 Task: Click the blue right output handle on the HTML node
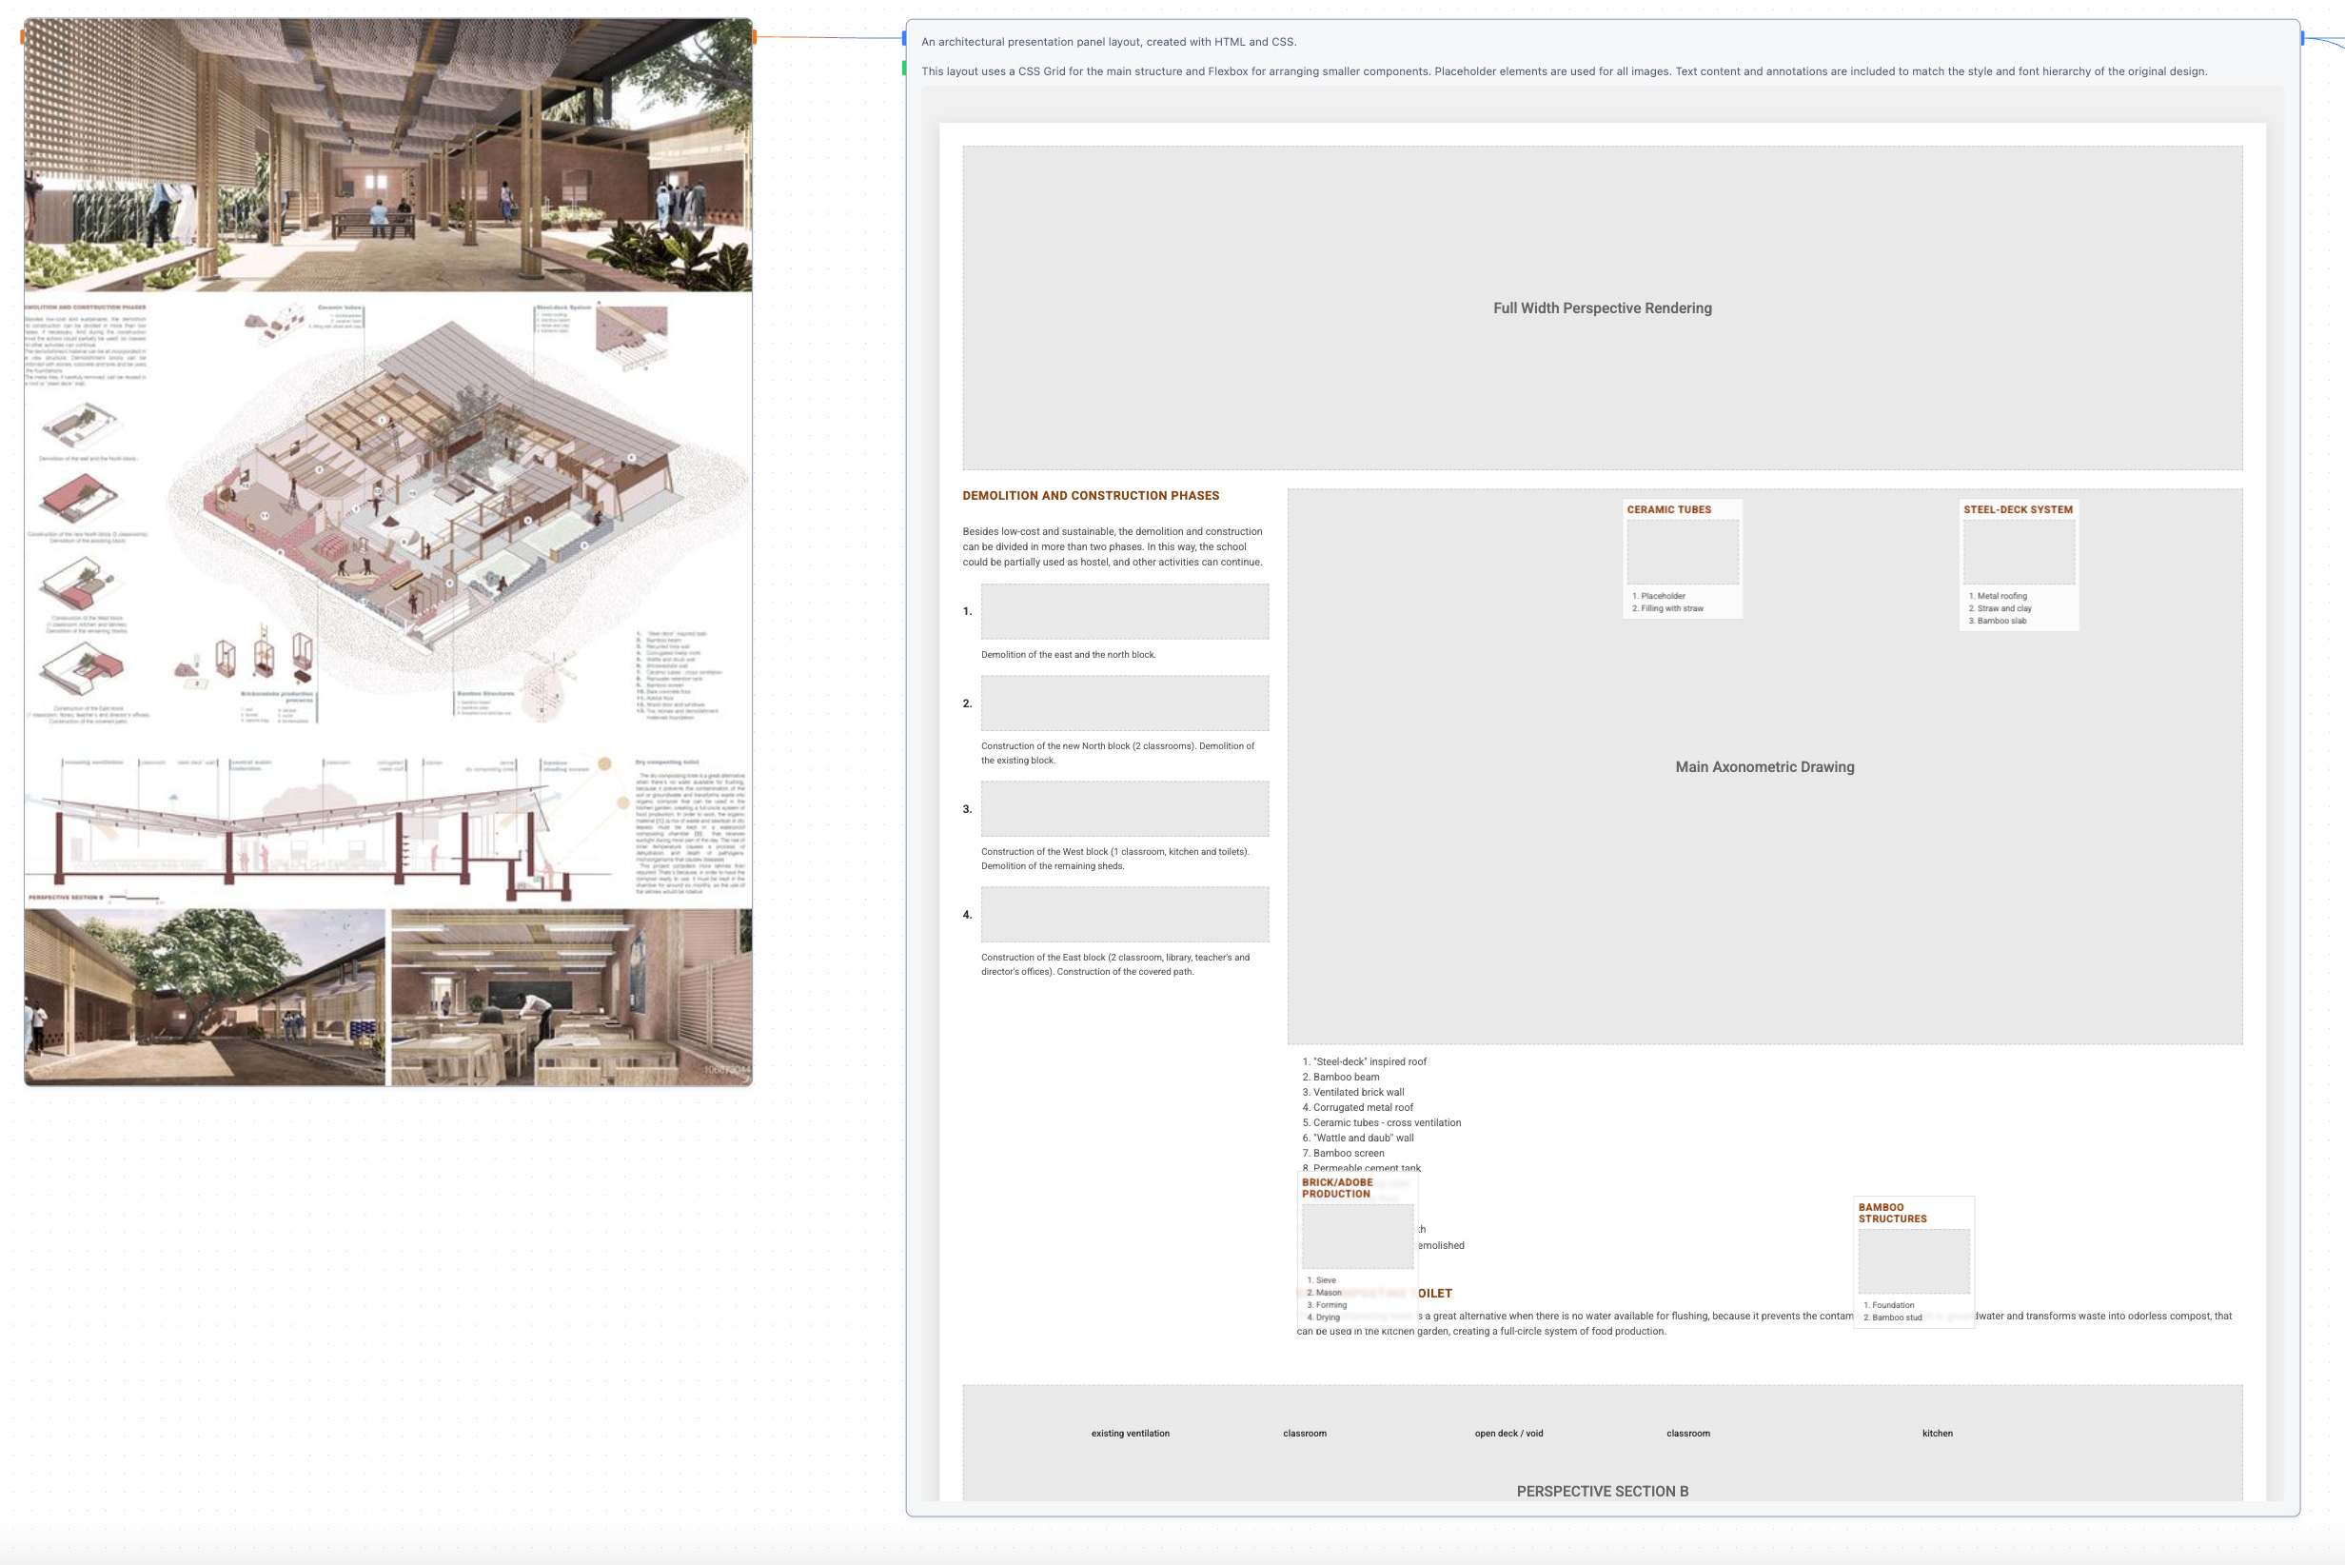coord(2302,38)
